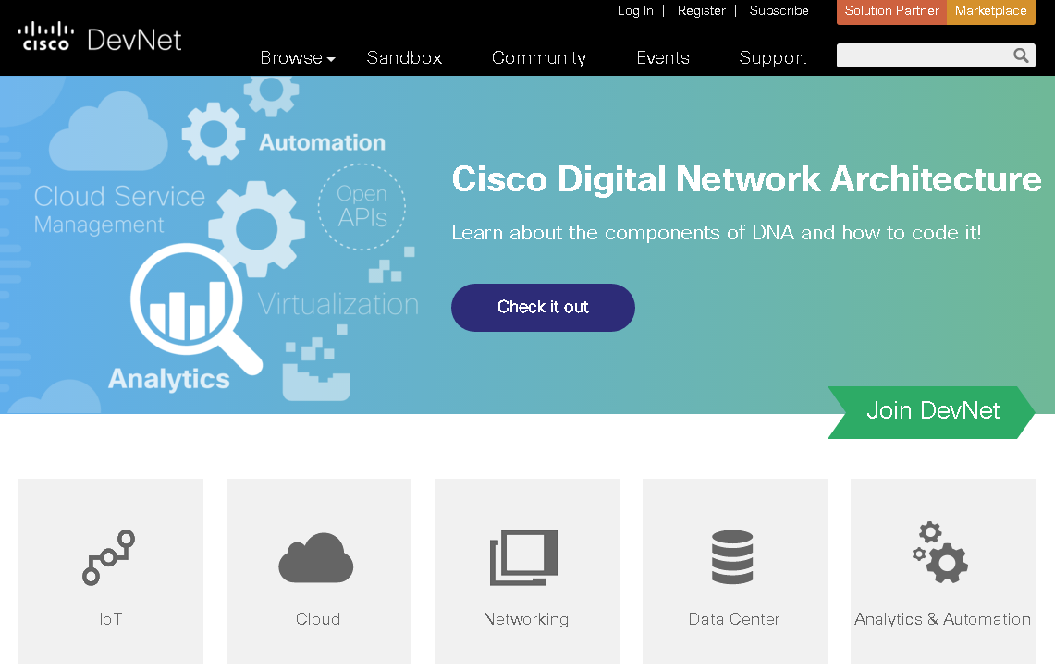Click the Networking stacked windows icon
The image size is (1055, 670).
coord(524,557)
